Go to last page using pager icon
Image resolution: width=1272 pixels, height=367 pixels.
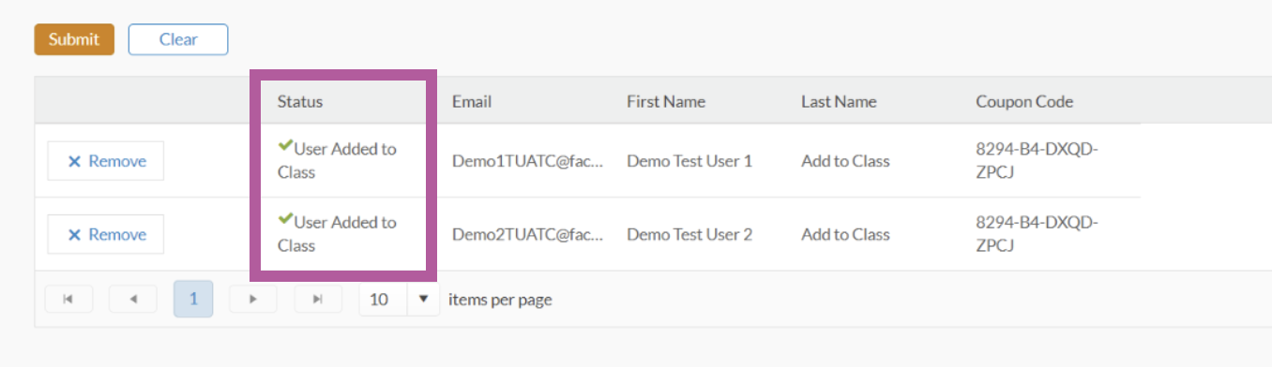click(318, 300)
